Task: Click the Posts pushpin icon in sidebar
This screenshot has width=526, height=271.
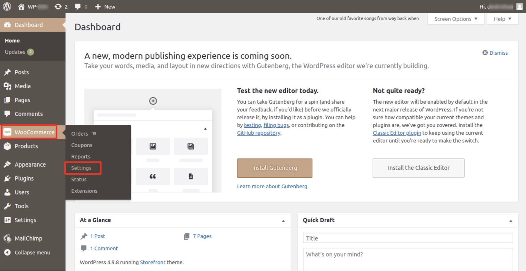Action: coord(7,72)
